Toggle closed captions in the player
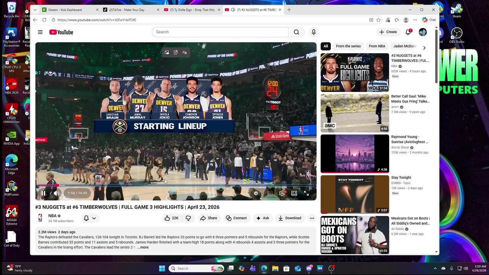 coord(270,193)
